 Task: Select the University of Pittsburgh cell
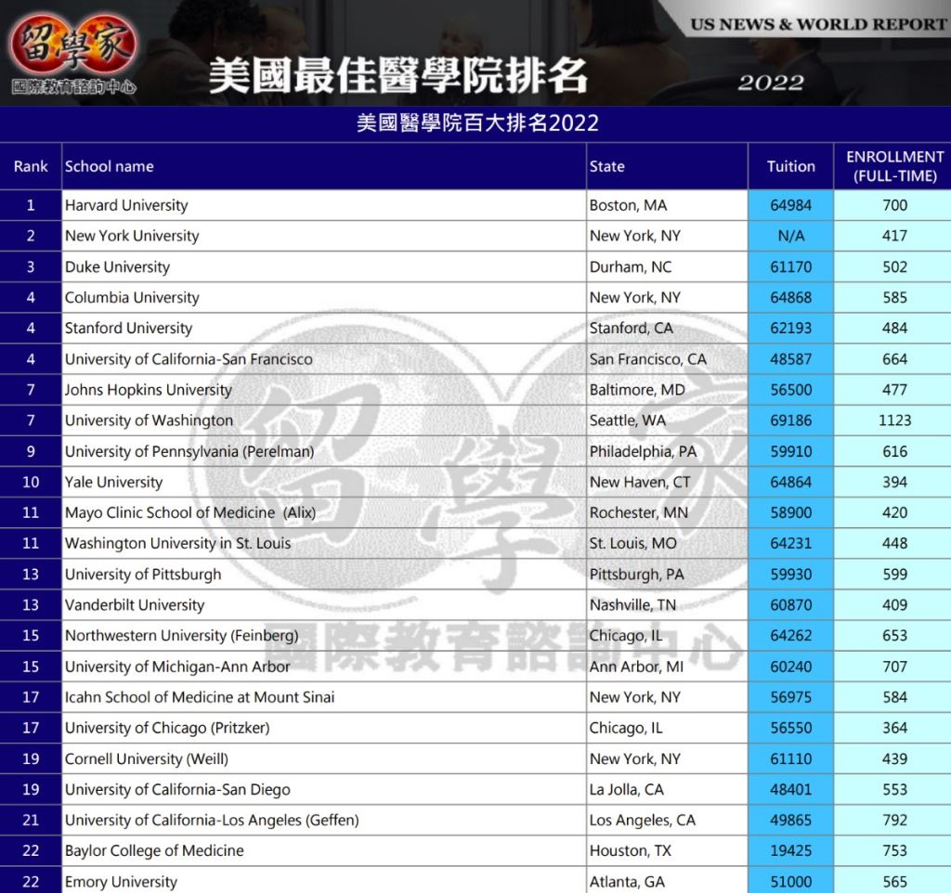(x=324, y=574)
